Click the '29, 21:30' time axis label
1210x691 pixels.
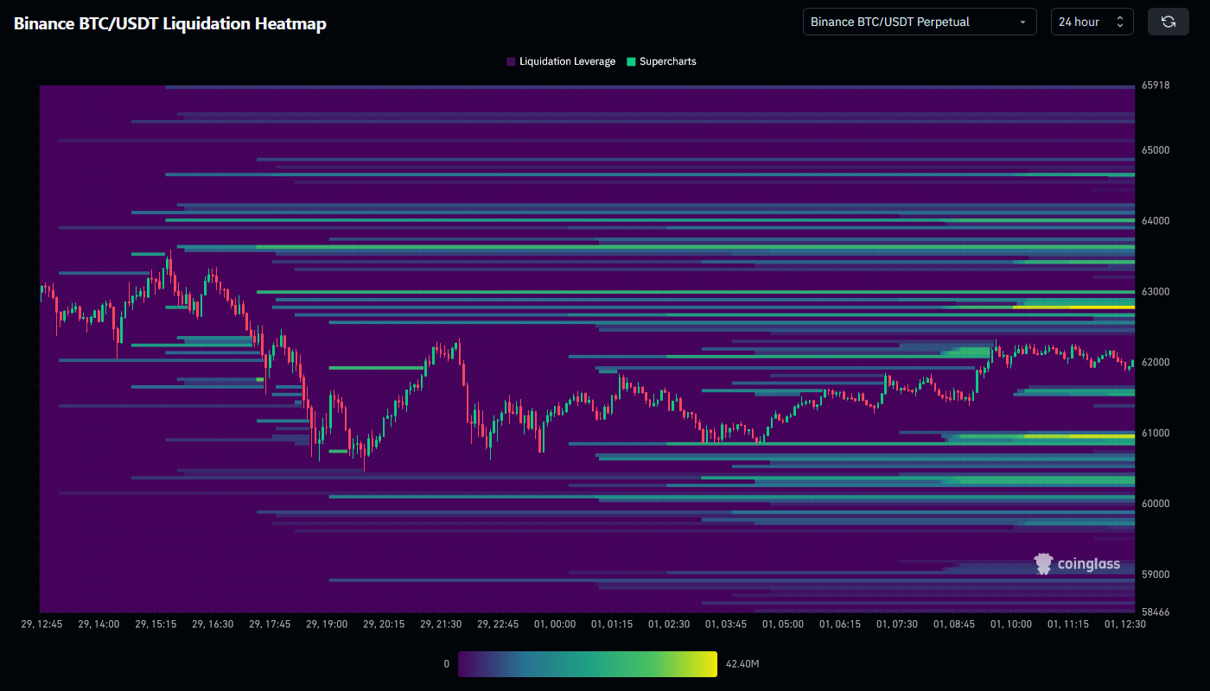coord(441,624)
